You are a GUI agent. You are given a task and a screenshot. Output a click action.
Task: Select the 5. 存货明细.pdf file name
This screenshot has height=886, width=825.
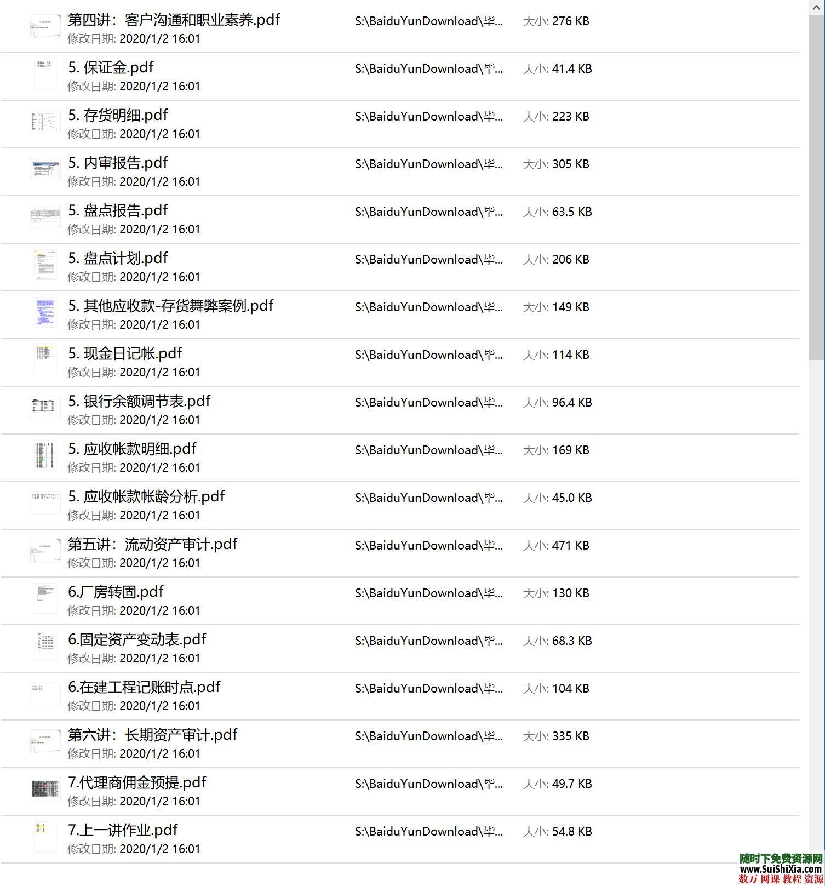tap(118, 116)
